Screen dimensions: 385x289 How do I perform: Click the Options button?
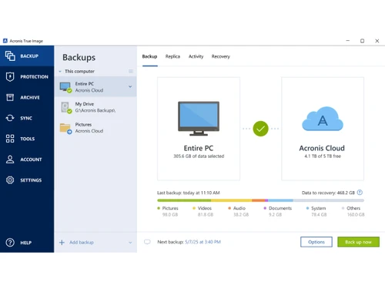[x=316, y=242]
